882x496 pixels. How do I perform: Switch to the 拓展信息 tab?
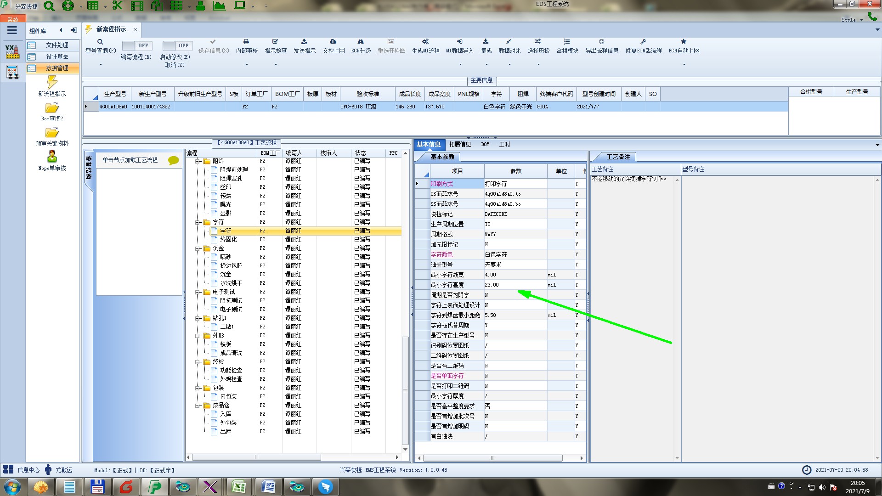pyautogui.click(x=460, y=144)
